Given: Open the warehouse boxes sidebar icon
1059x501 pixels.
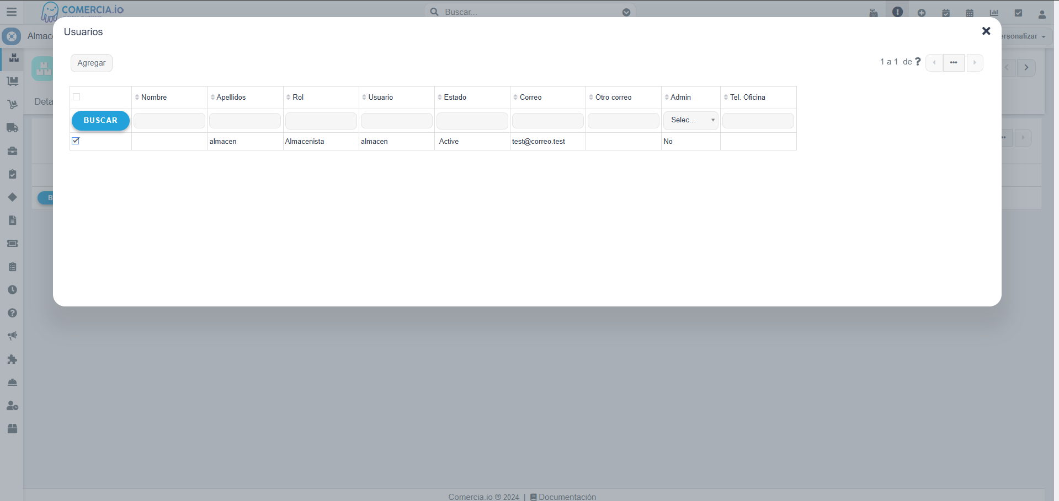Looking at the screenshot, I should click(14, 57).
